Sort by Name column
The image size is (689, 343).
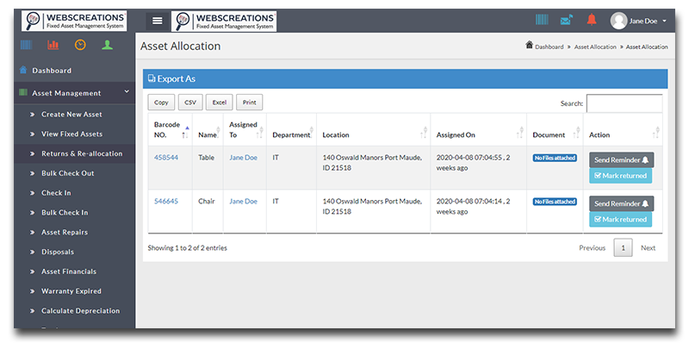pos(208,130)
